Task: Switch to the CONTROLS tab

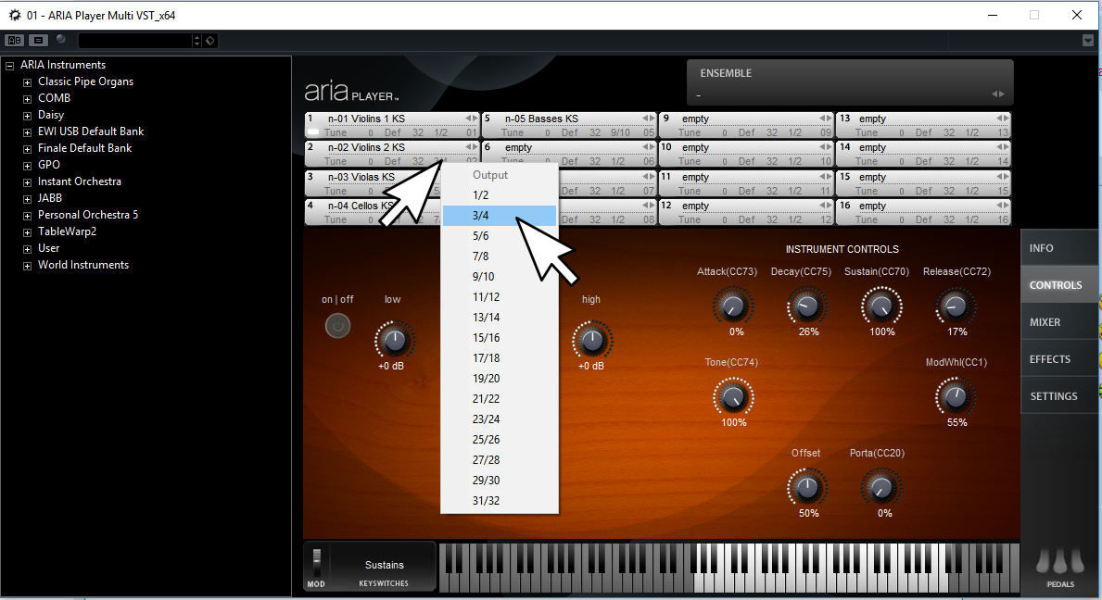Action: 1059,285
